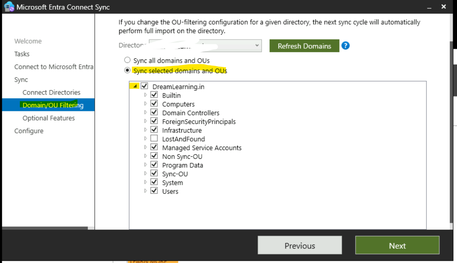Screen dimensions: 457x263
Task: Uncheck the Domain Controllers checkbox
Action: coord(154,112)
